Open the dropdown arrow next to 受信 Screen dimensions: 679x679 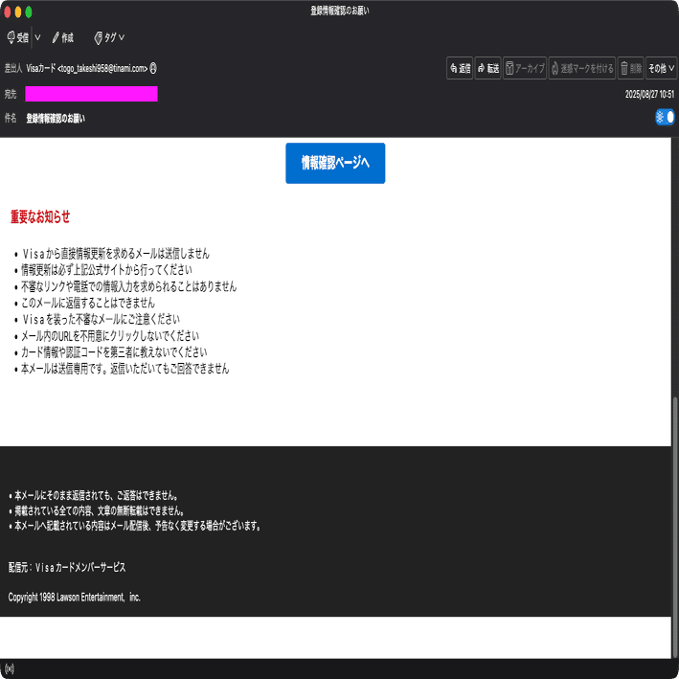point(37,37)
